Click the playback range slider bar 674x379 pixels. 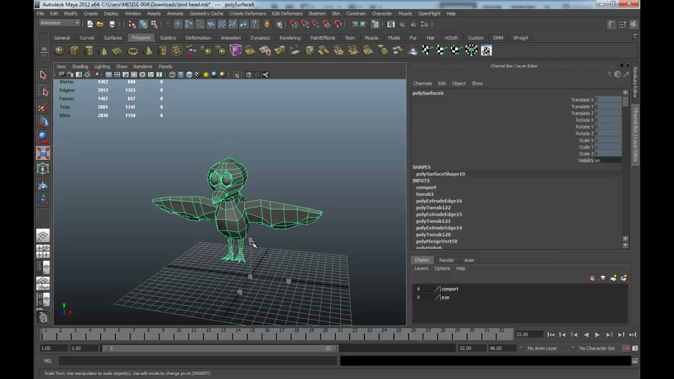220,348
